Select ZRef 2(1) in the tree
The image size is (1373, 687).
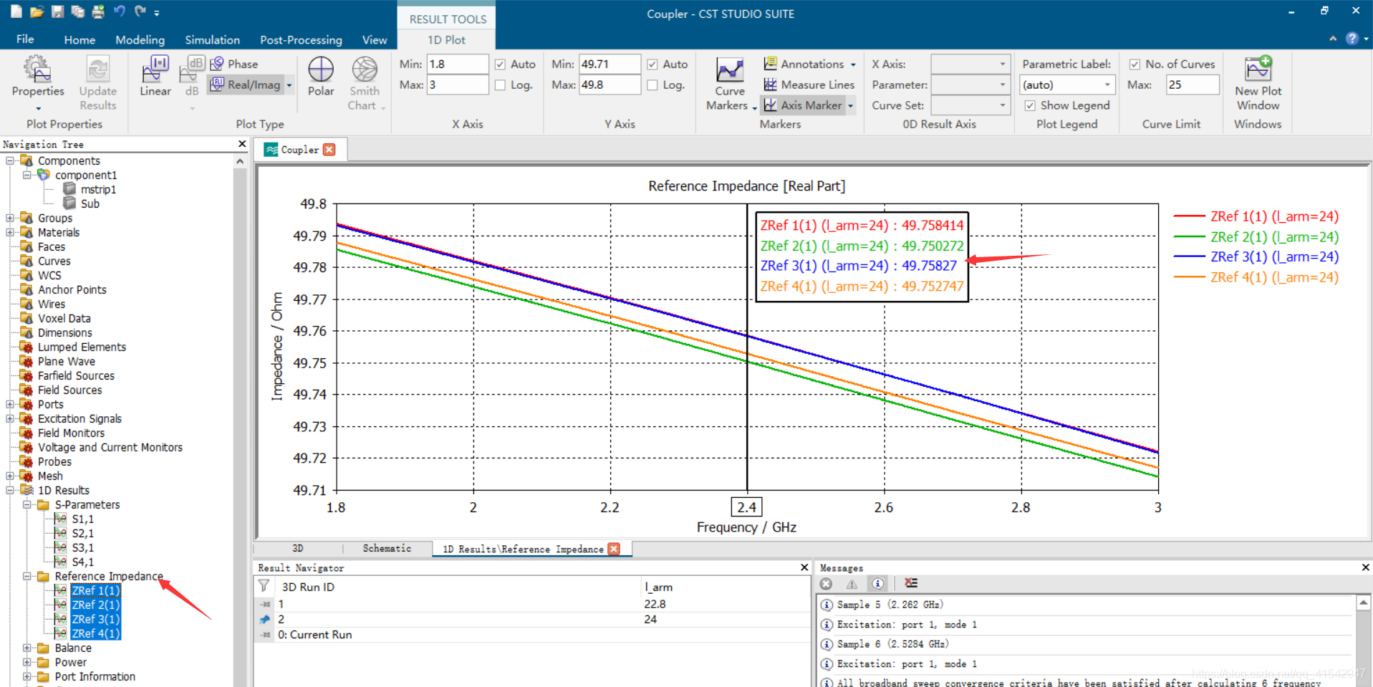[96, 605]
